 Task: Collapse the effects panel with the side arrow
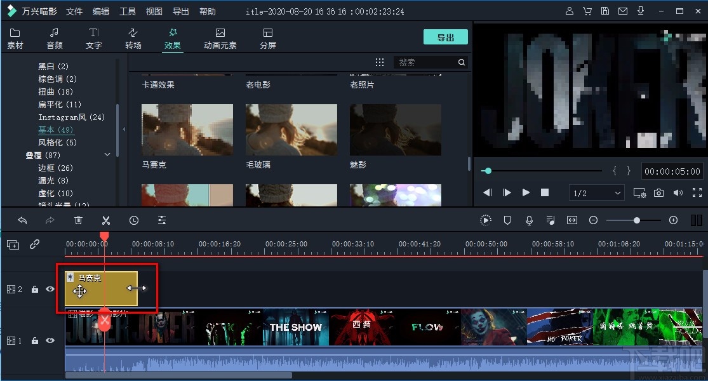point(123,128)
